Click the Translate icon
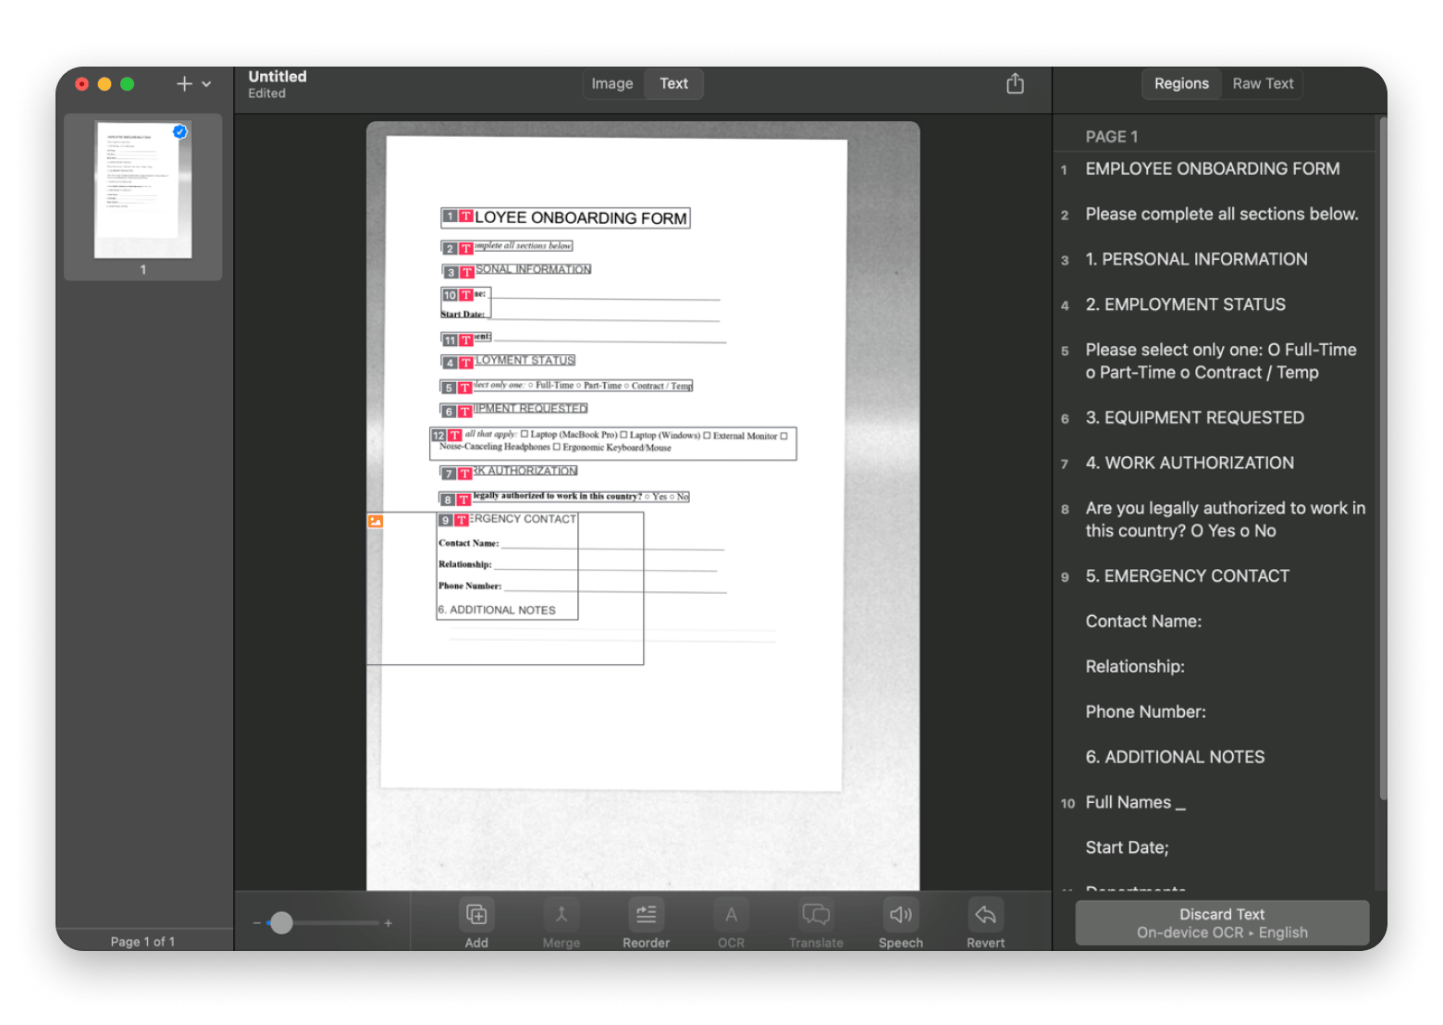1443x1025 pixels. (815, 914)
